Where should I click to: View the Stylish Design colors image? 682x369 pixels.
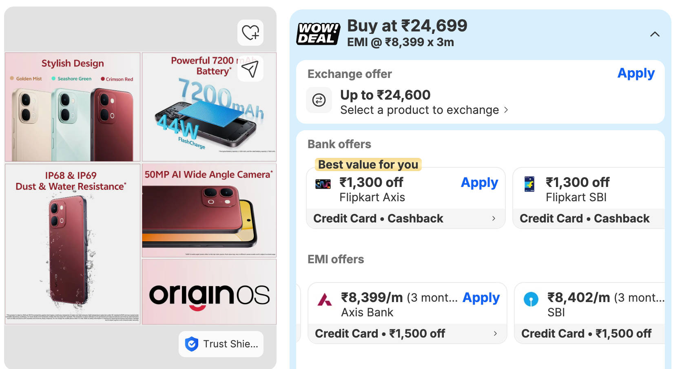[x=73, y=107]
